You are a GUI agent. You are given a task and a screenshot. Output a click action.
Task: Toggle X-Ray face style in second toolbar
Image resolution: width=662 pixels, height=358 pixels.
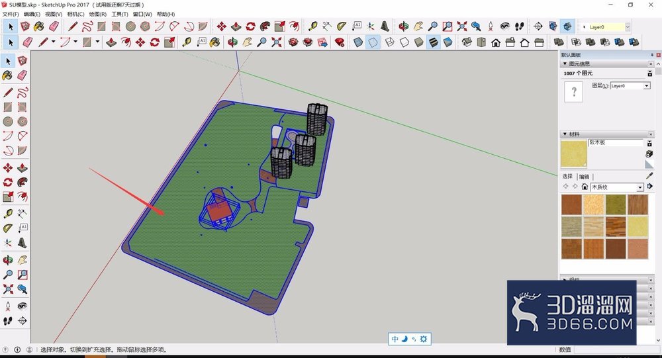(358, 42)
